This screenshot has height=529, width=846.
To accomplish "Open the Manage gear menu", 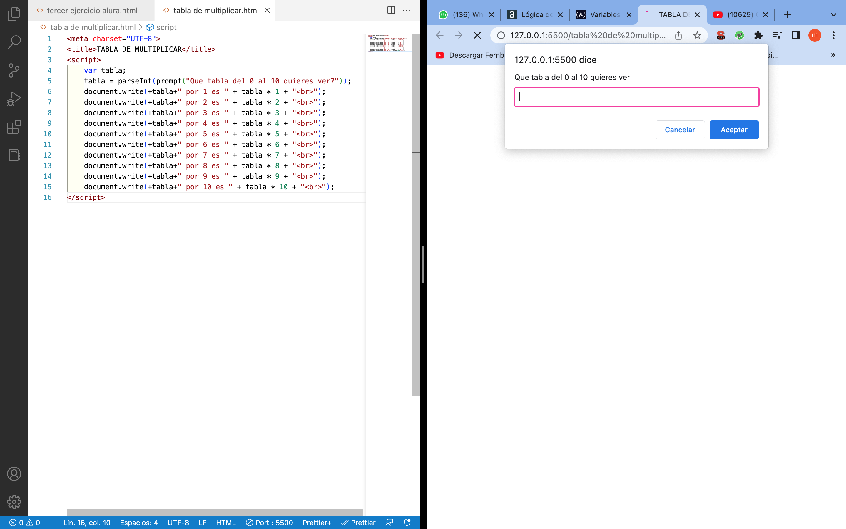I will (14, 502).
